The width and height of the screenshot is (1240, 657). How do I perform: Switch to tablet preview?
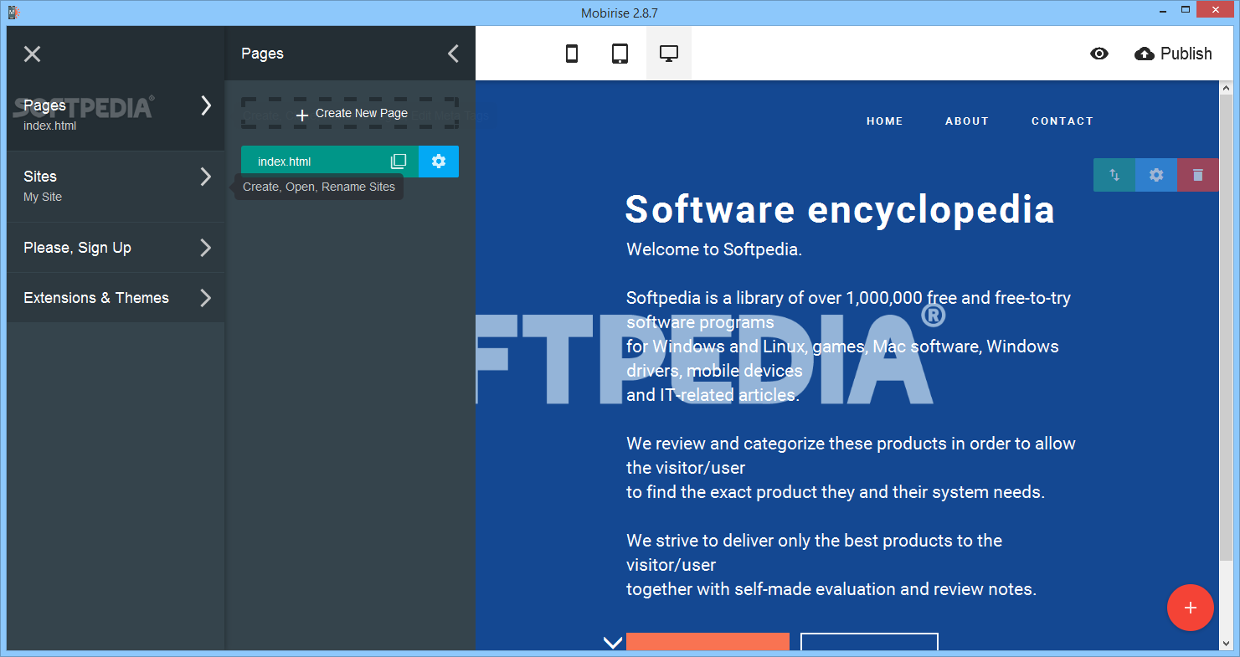point(620,54)
